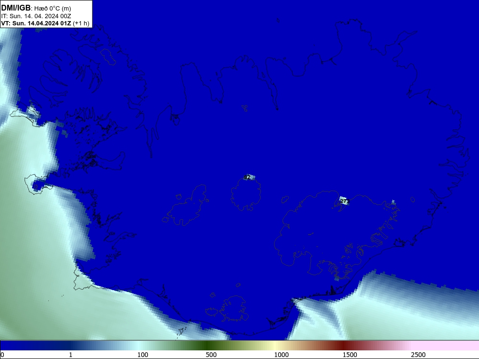Screen dimensions: 479x359
Task: Pick the dark green section of the color bar
Action: coord(208,346)
